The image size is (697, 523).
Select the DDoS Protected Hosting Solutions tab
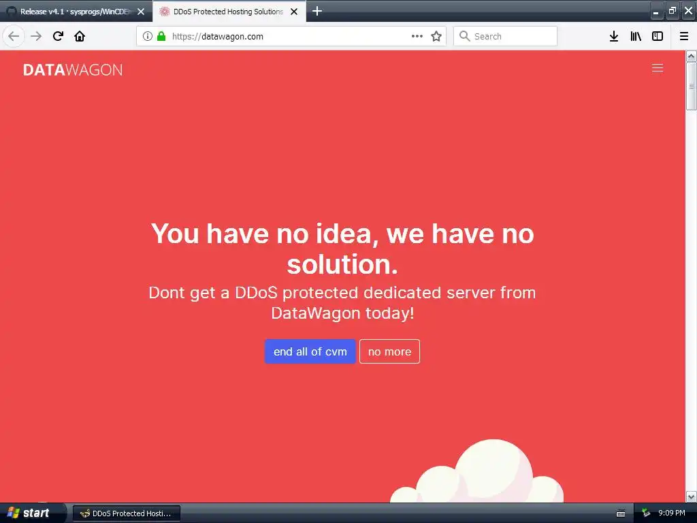point(228,12)
